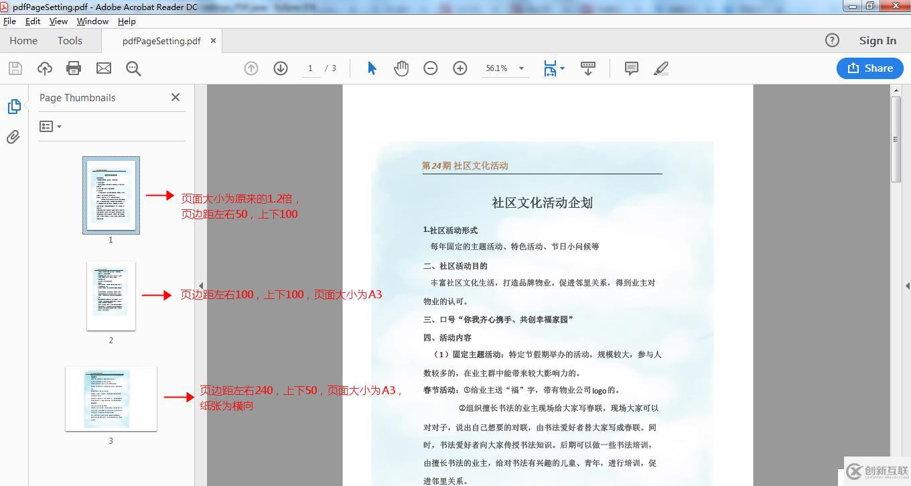Image resolution: width=911 pixels, height=486 pixels.
Task: Send the file by email envelope icon
Action: [x=104, y=68]
